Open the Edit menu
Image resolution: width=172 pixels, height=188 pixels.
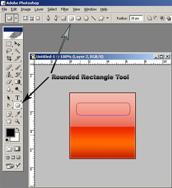(14, 9)
